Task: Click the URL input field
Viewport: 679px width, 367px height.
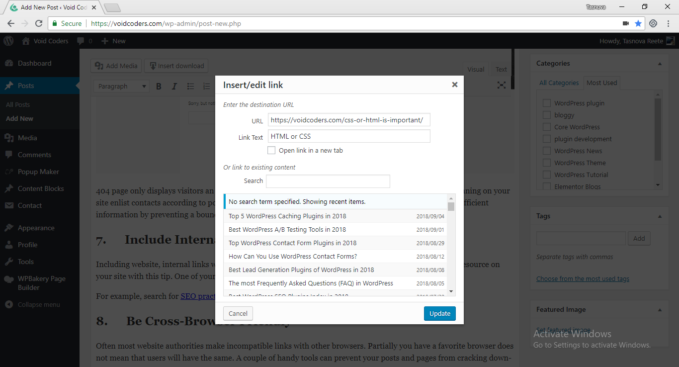Action: (349, 120)
